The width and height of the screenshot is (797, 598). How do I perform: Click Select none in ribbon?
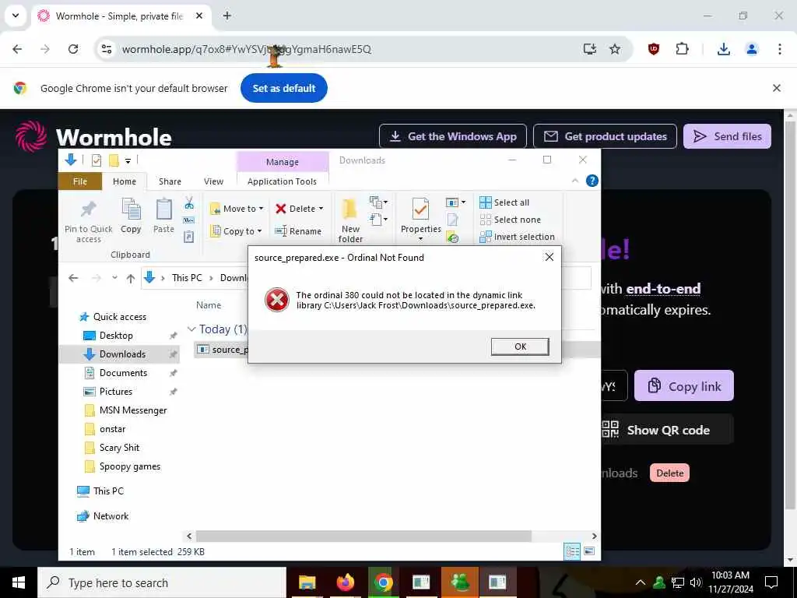tap(511, 220)
